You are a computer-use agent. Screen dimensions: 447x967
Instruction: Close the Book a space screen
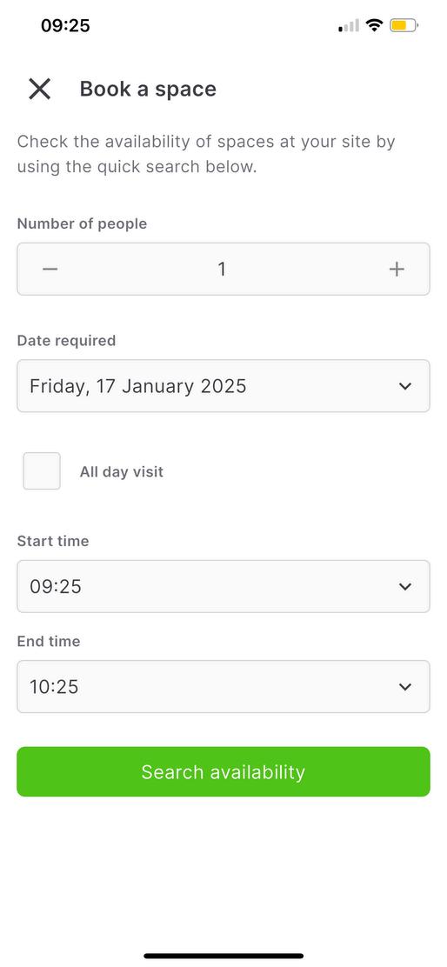[39, 90]
